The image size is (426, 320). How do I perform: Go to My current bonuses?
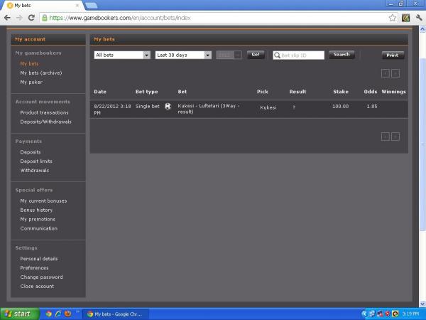pos(43,201)
